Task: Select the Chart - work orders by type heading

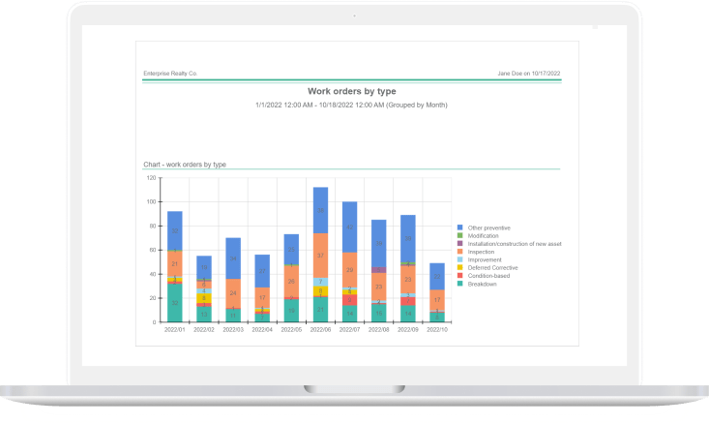Action: (185, 165)
